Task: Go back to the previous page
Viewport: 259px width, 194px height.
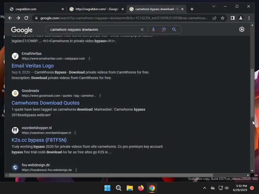Action: pos(10,18)
